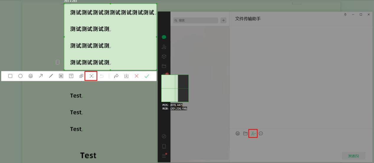Open chat history bubble icon in chat toolbar
Screen dimensions: 374x163
261,134
